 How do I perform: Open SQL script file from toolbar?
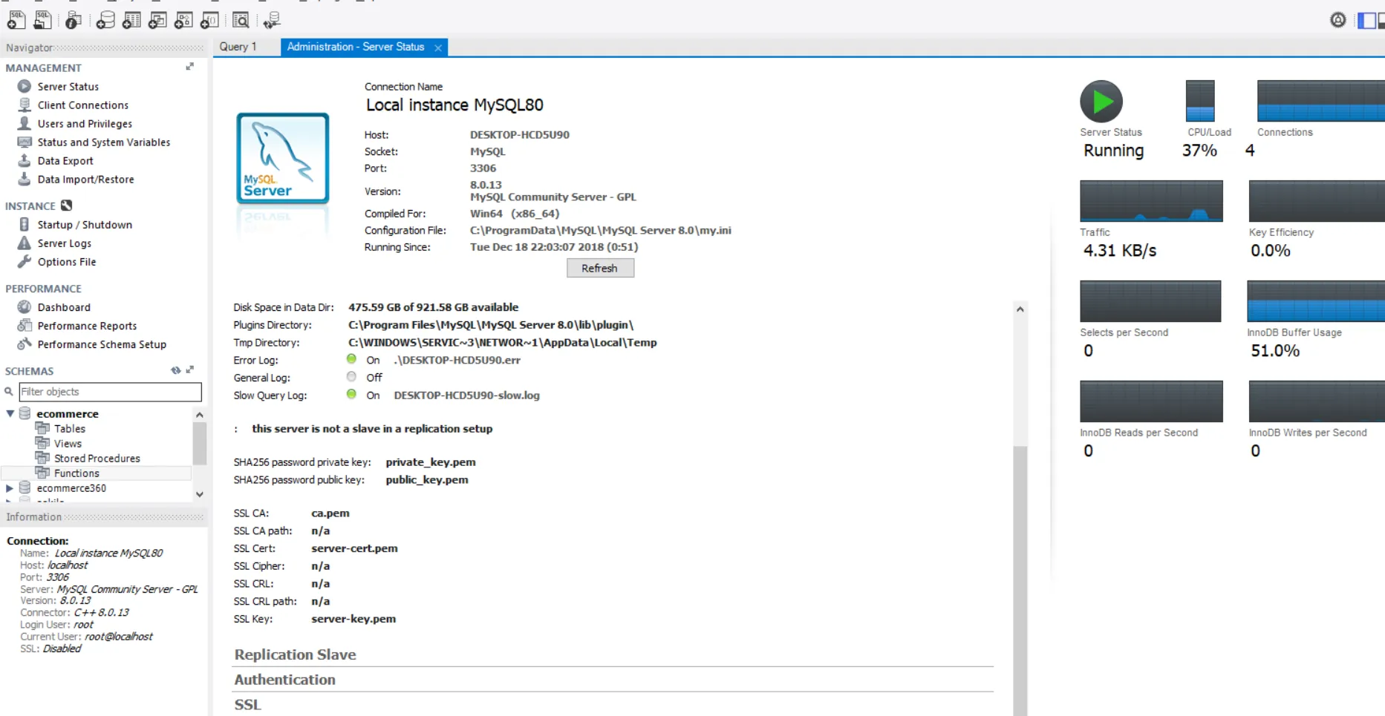tap(43, 20)
